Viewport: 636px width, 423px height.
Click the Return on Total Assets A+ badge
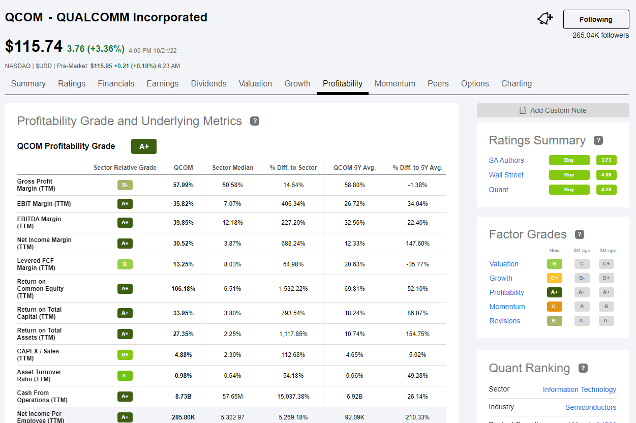pyautogui.click(x=125, y=334)
